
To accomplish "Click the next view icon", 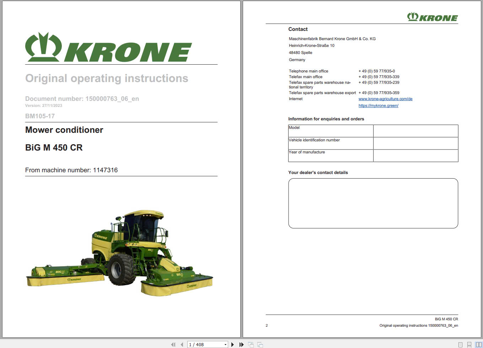I will click(260, 344).
